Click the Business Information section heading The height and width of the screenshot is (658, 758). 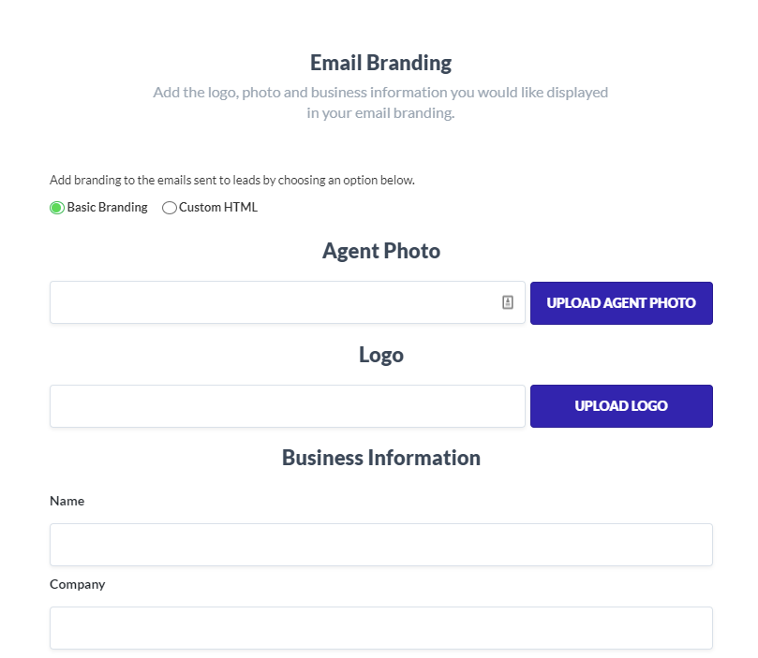[x=380, y=458]
